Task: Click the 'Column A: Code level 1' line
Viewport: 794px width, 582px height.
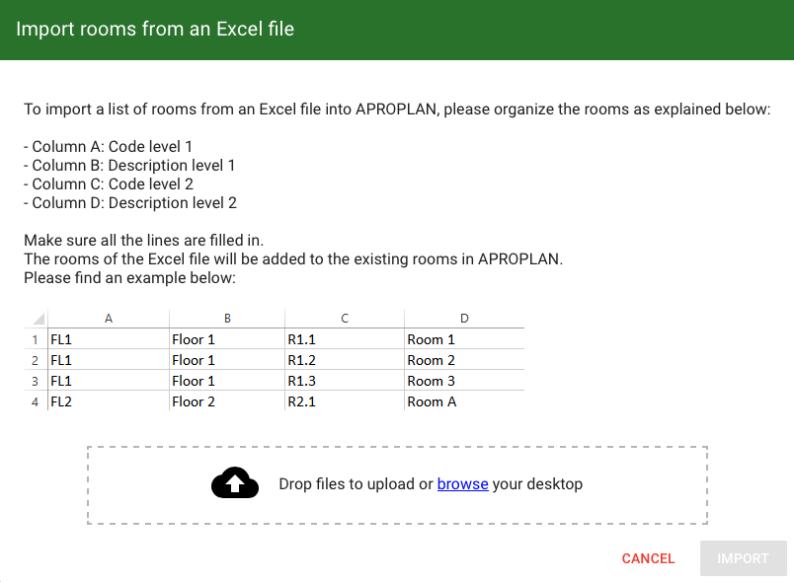Action: tap(109, 147)
